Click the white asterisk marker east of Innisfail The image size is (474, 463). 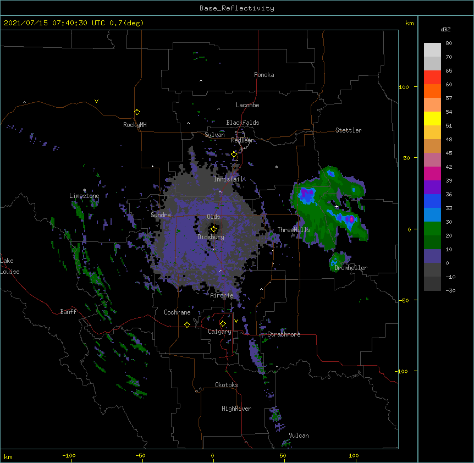click(276, 167)
